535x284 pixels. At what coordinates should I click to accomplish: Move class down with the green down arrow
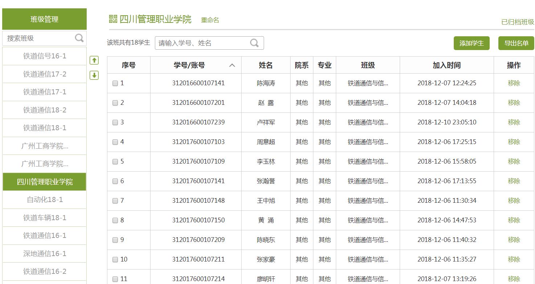pos(94,75)
